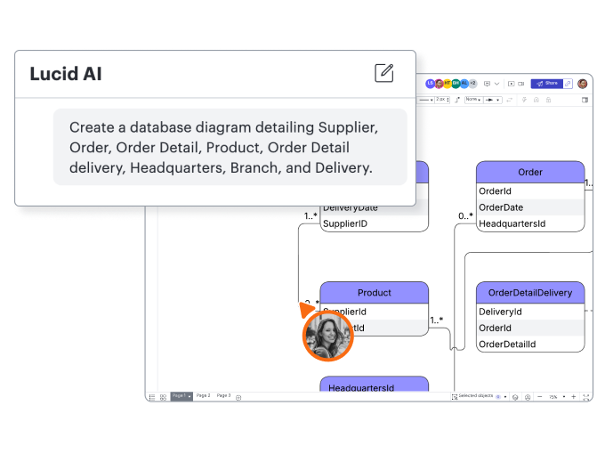This screenshot has width=605, height=454.
Task: Zoom in with the plus button
Action: [573, 397]
